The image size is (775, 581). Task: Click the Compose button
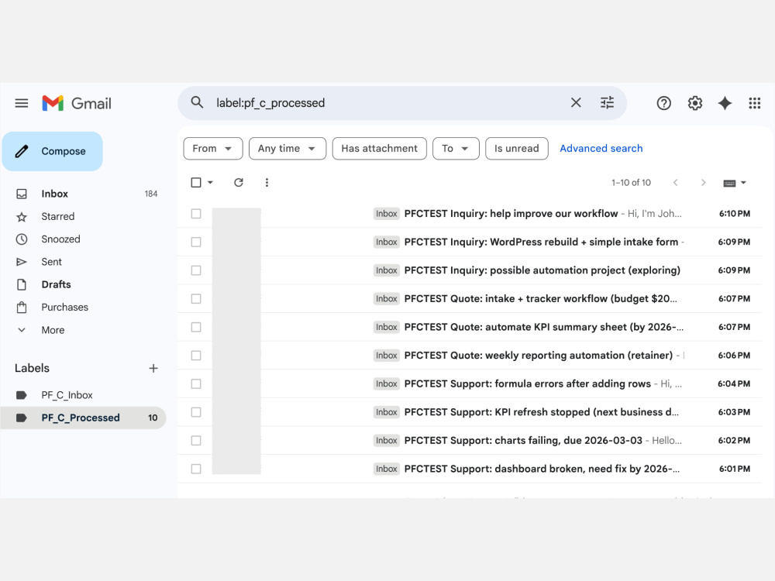tap(53, 151)
